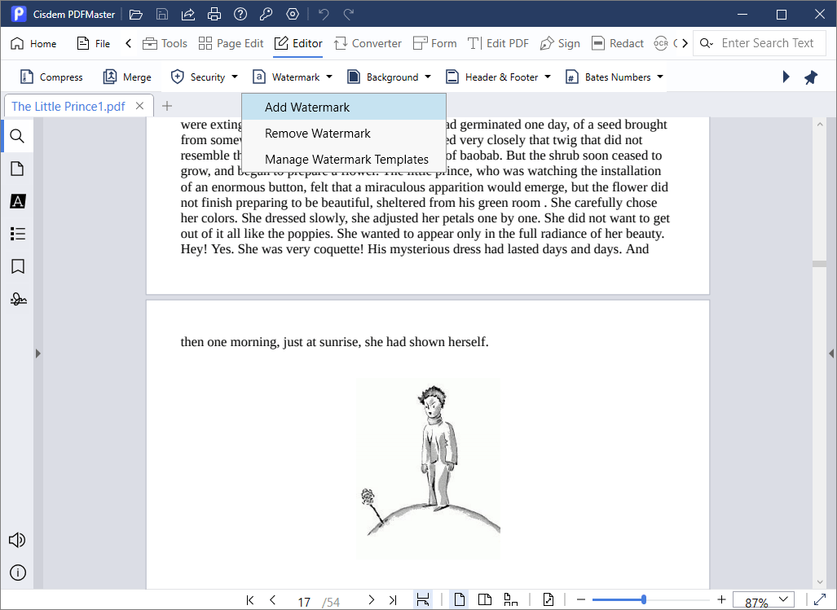Switch to the Sign tab
This screenshot has height=610, width=837.
(x=560, y=44)
